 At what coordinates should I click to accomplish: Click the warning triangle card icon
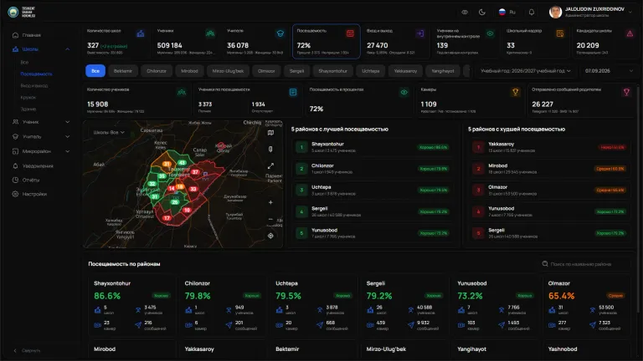tap(630, 33)
